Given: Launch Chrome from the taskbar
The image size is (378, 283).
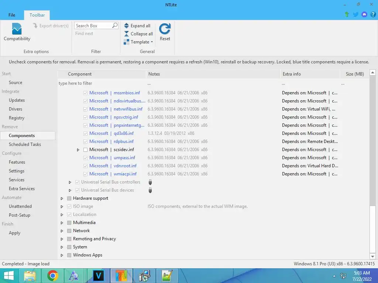Looking at the screenshot, I should 52,276.
